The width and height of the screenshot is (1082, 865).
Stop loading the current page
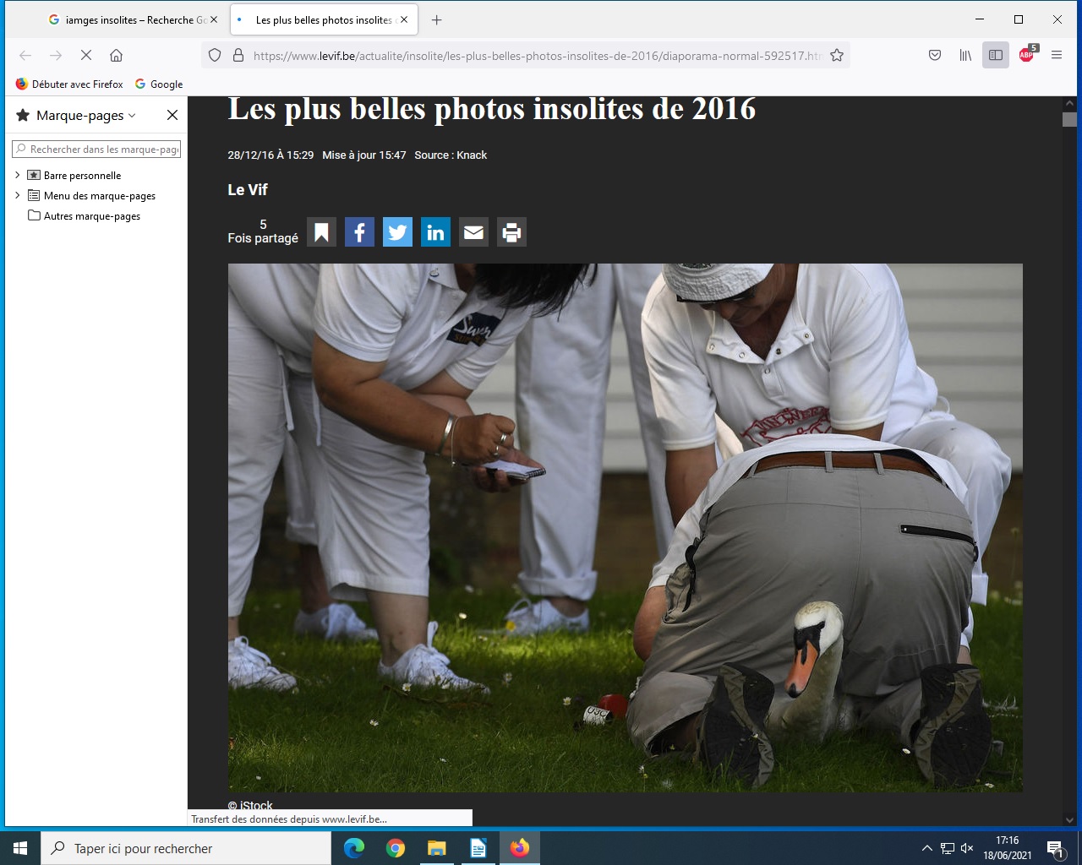point(86,56)
